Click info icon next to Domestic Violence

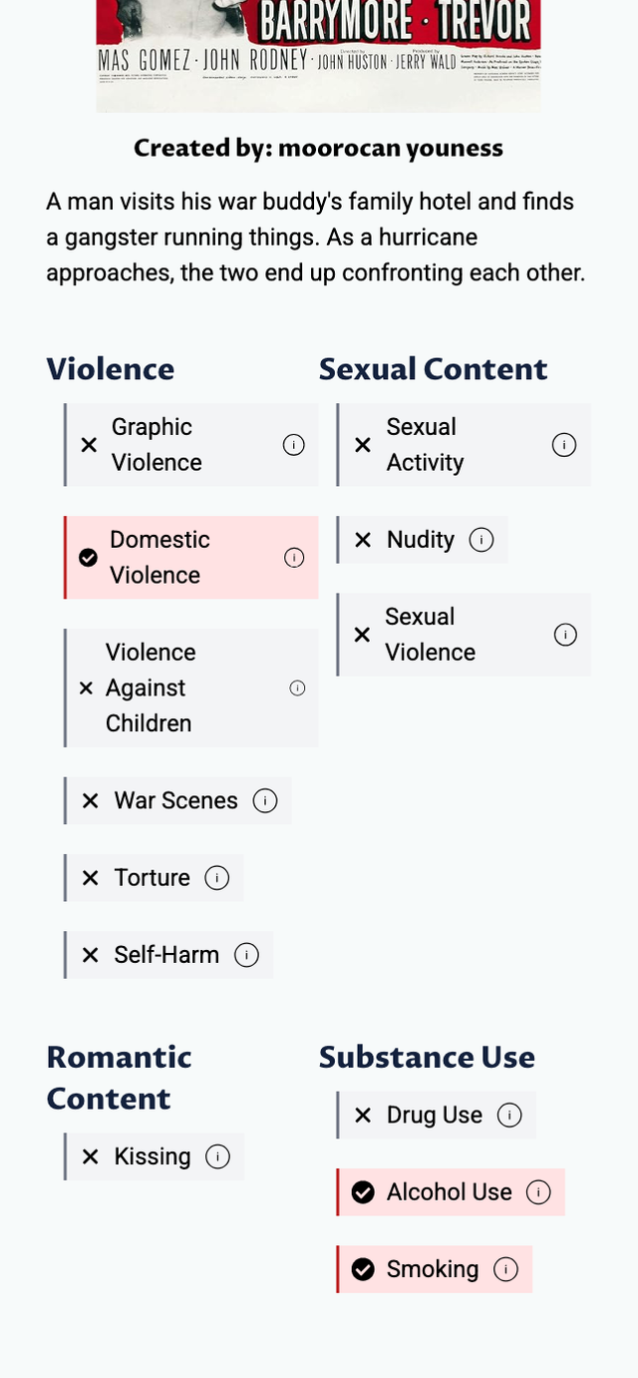tap(294, 558)
